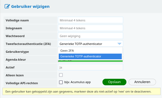162x98 pixels.
Task: Focus the Volledige naam input field
Action: click(91, 20)
